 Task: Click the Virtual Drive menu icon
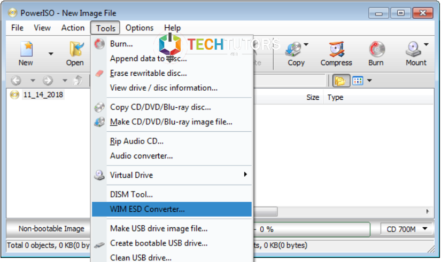99,175
